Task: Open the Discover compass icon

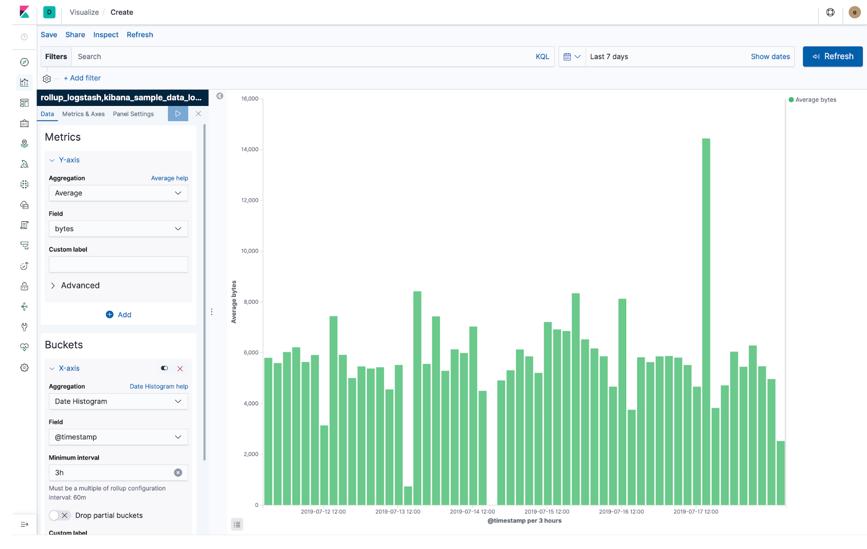Action: (24, 62)
